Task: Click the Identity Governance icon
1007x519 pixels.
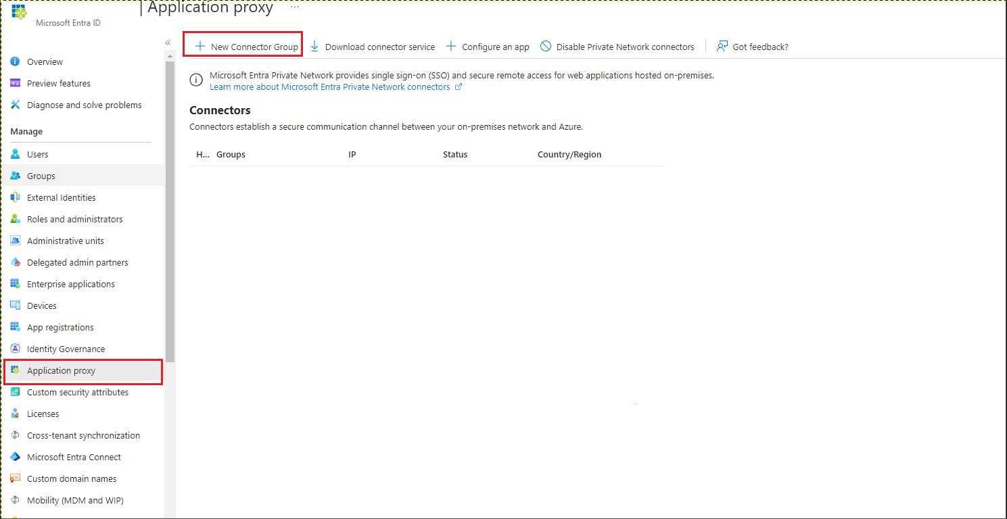Action: [x=15, y=349]
